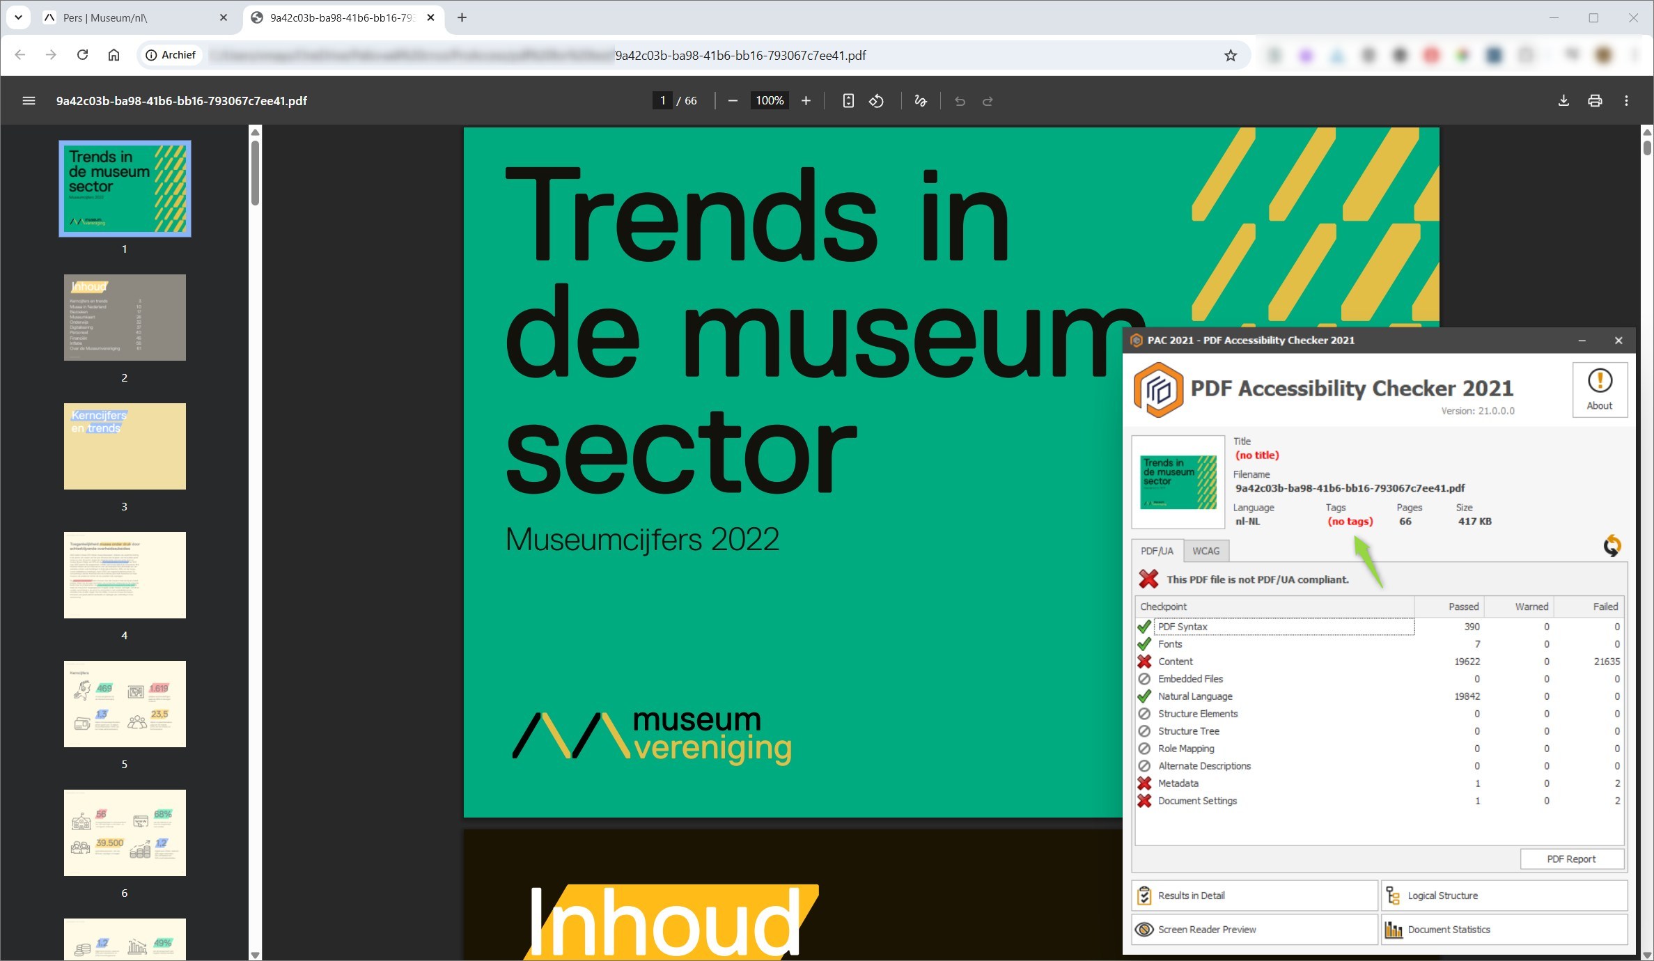Click the Failed column header

coord(1589,607)
